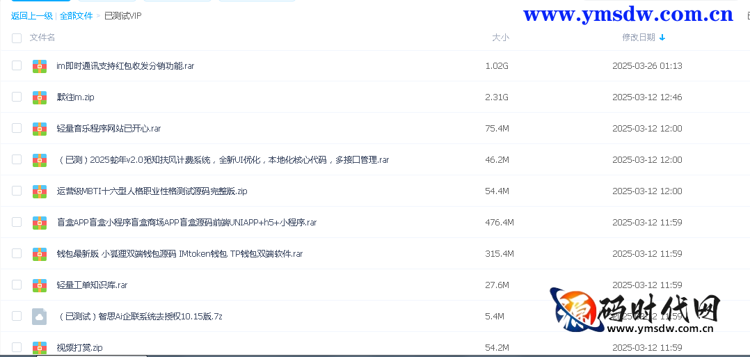Sort the list by 文件名 column header
The image size is (750, 357).
pyautogui.click(x=42, y=38)
